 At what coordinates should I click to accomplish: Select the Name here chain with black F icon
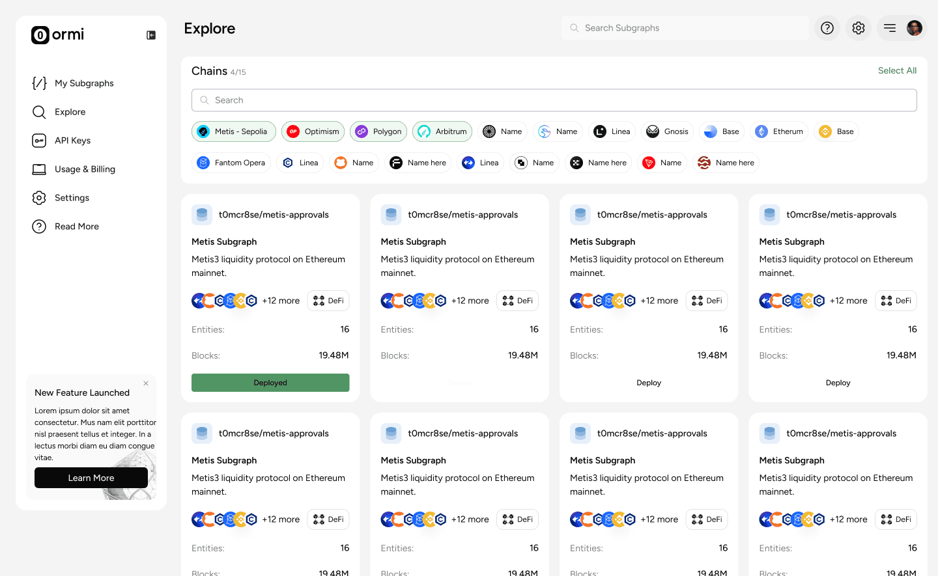[418, 163]
